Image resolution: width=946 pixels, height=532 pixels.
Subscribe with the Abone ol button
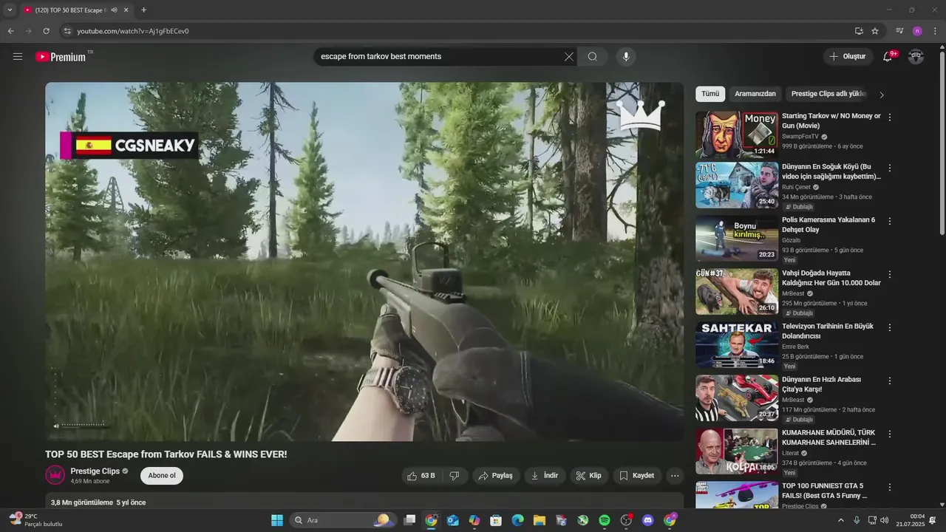pos(162,476)
